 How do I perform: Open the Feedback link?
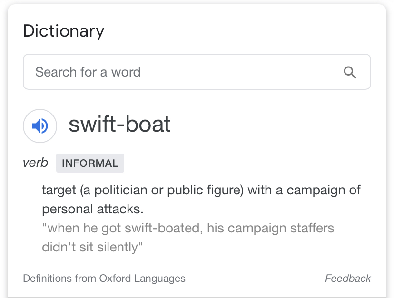[347, 279]
